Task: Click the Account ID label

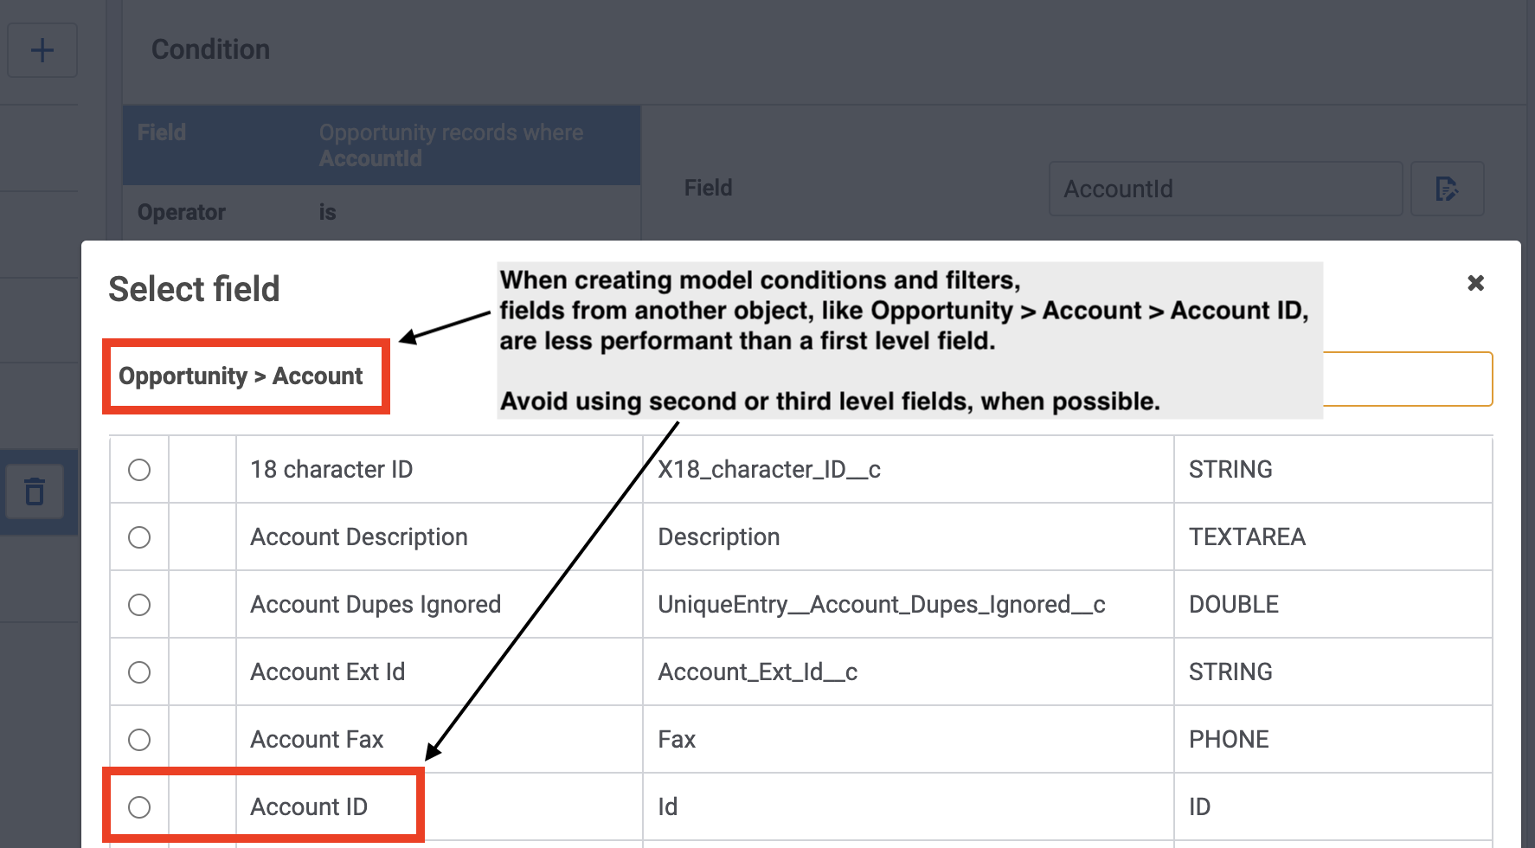Action: (309, 807)
